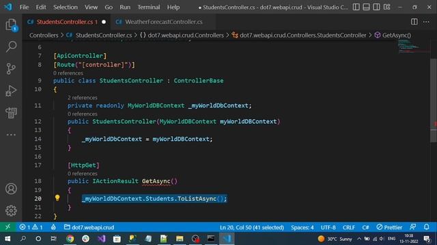
Task: Click the ControllerBase type on line 9
Action: click(x=199, y=81)
